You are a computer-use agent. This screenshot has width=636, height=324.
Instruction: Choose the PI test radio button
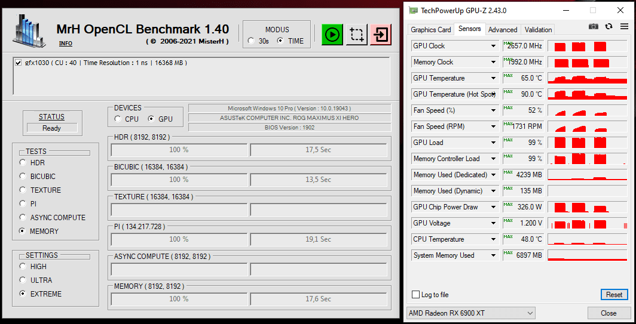(23, 203)
